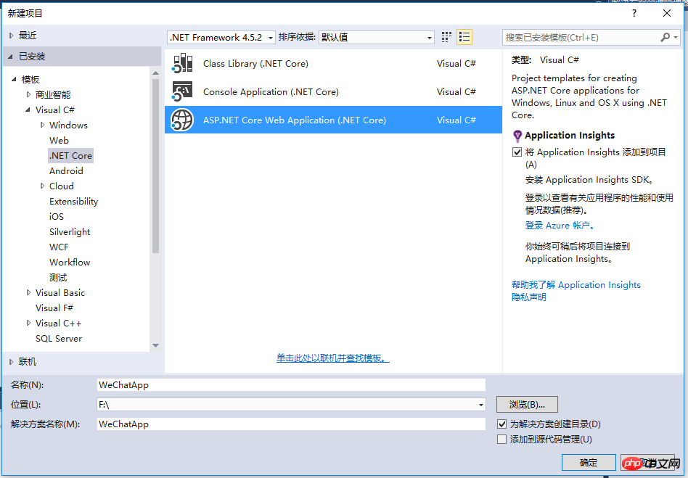Select Android template category

coord(66,171)
